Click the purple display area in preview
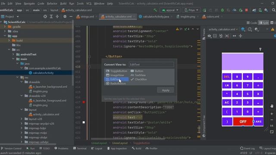 [x=242, y=62]
